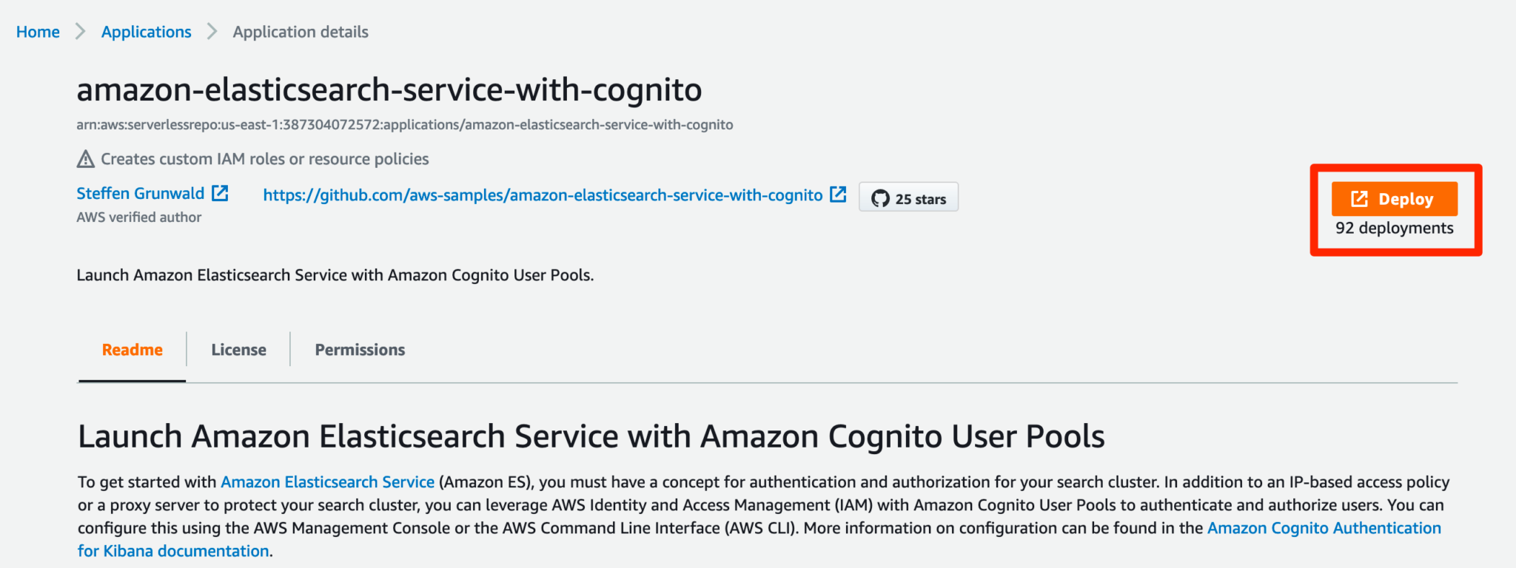This screenshot has height=568, width=1516.
Task: Click the external link icon next to Steffen Grunwald
Action: click(220, 193)
